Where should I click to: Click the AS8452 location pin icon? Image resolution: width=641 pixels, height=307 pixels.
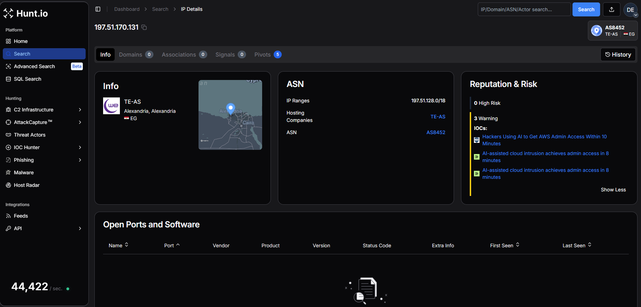[x=597, y=31]
